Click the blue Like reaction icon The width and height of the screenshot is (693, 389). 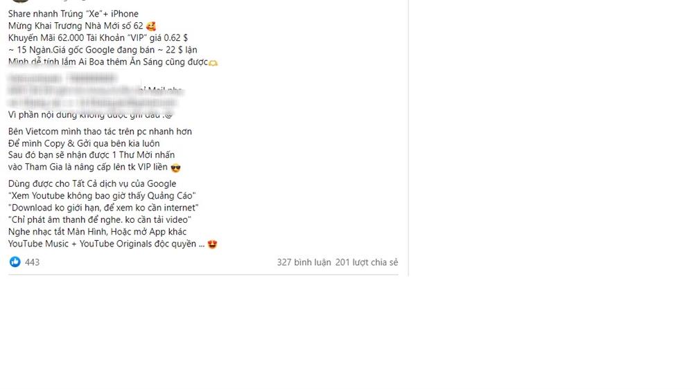[x=15, y=262]
